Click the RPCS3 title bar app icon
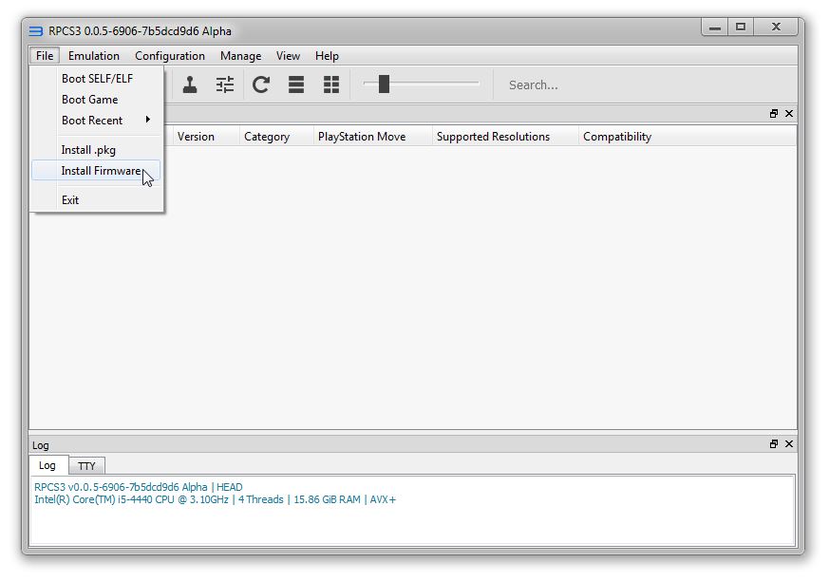This screenshot has height=581, width=829. pos(36,31)
